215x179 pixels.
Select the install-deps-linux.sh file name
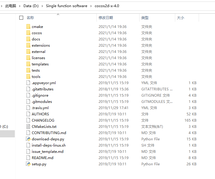49,145
